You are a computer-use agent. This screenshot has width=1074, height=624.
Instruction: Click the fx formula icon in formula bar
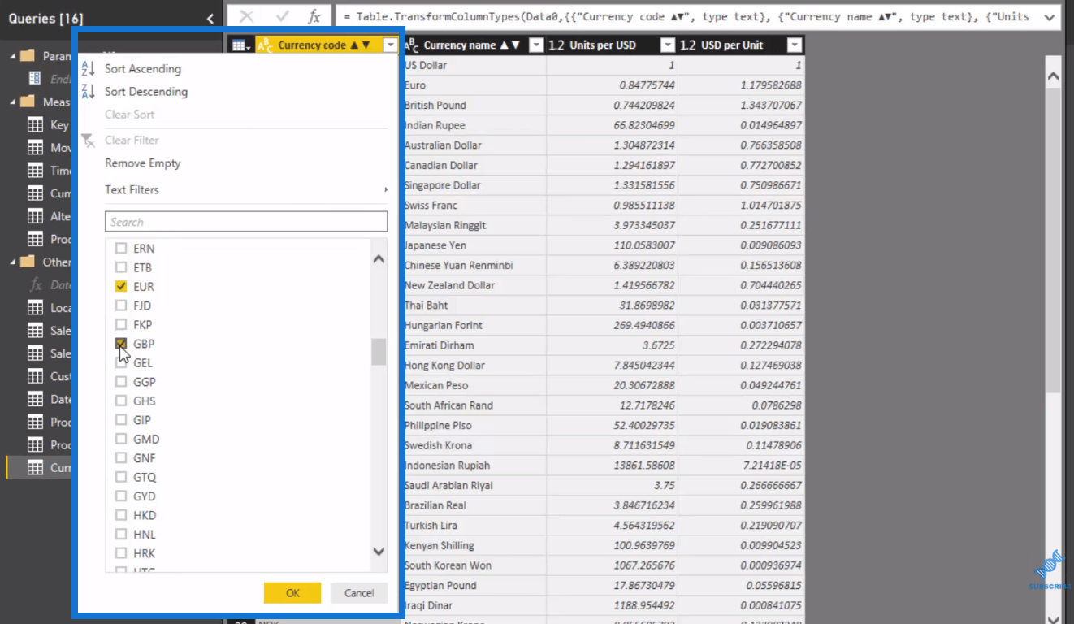click(x=314, y=17)
